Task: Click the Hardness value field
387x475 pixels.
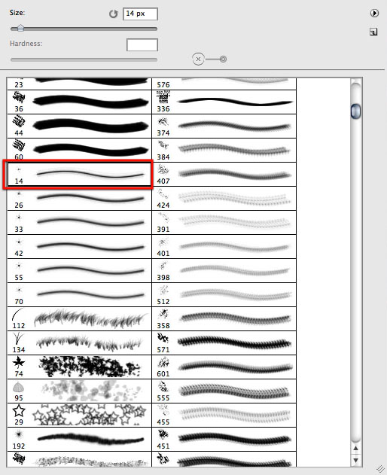Action: [x=142, y=45]
